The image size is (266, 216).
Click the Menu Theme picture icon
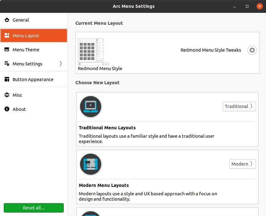[7, 50]
